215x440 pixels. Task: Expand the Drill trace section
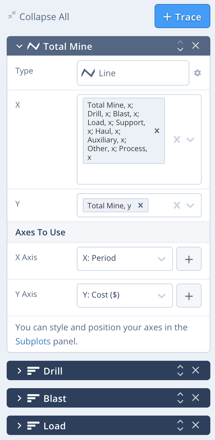[19, 371]
